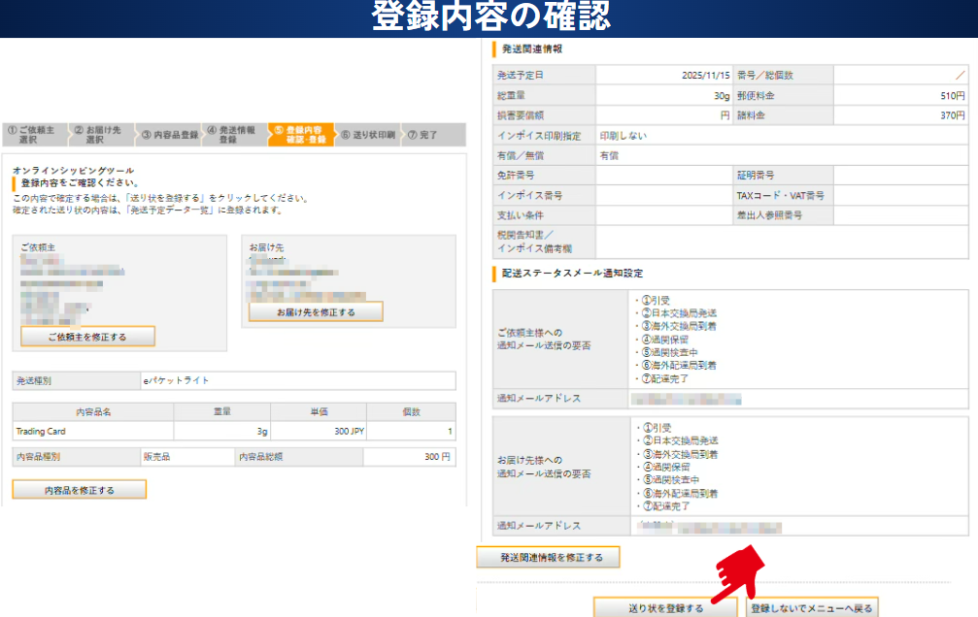The width and height of the screenshot is (978, 617).
Task: Click the 登録内容の確認 title banner
Action: click(x=489, y=18)
